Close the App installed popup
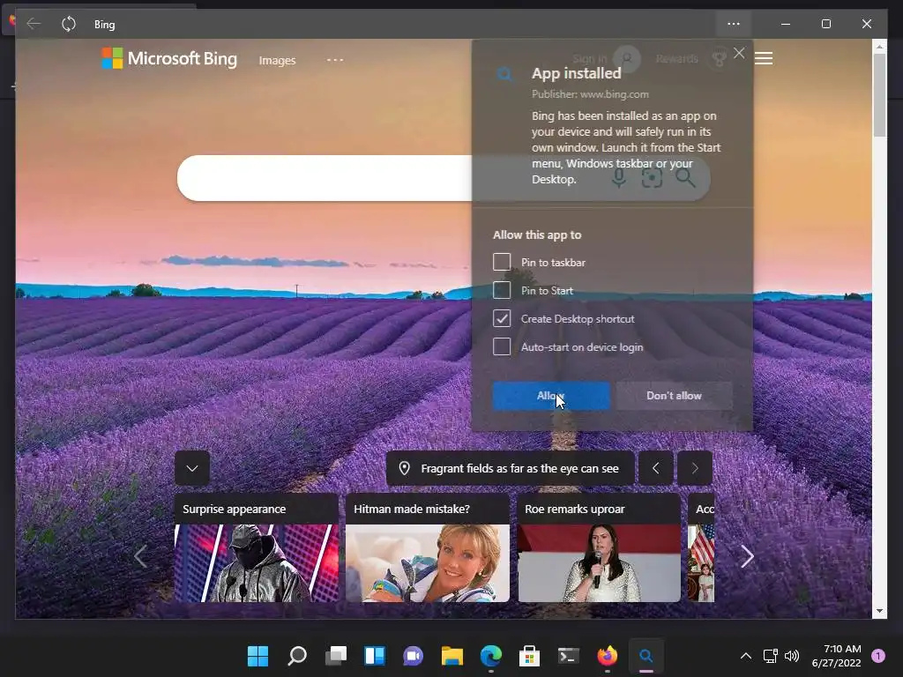 [x=739, y=54]
